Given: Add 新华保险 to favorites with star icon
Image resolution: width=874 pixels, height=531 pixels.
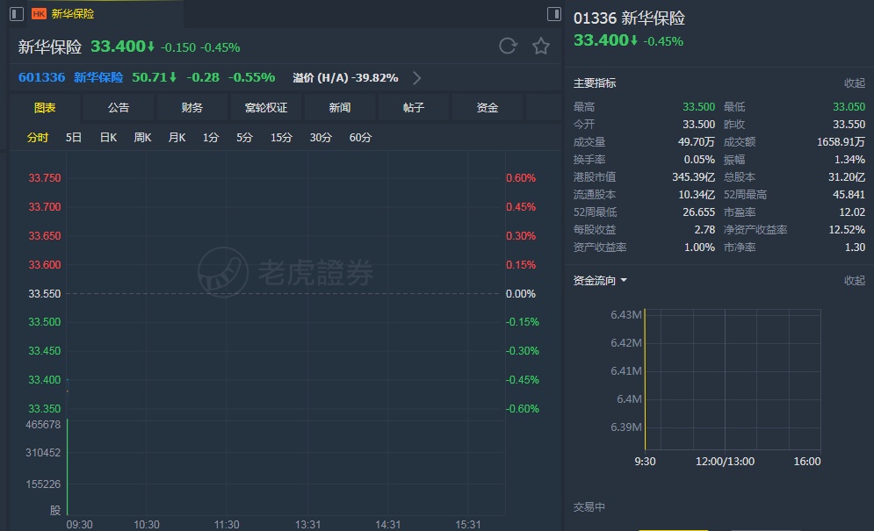Looking at the screenshot, I should coord(541,46).
